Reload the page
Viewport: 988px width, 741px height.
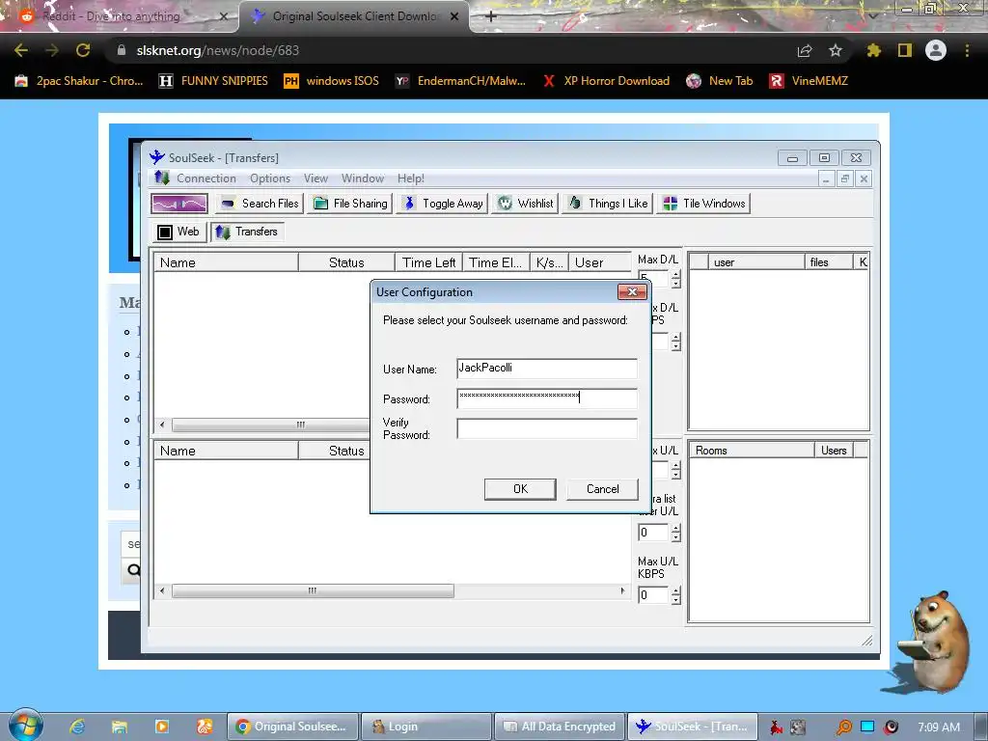click(83, 50)
